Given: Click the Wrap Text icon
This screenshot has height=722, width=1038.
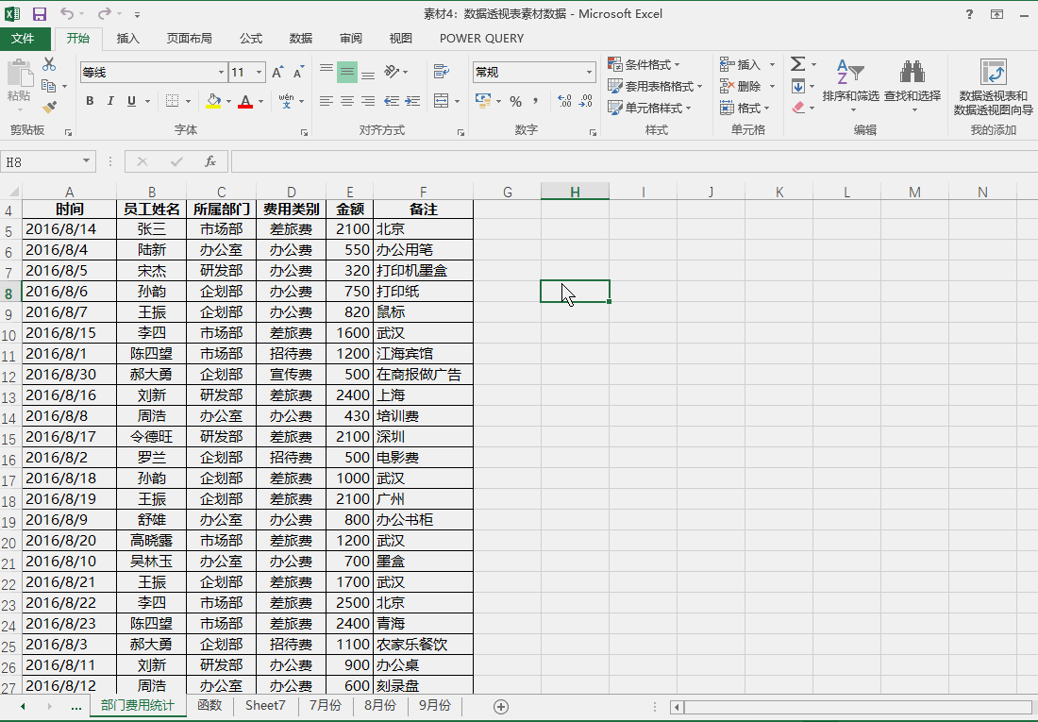Looking at the screenshot, I should click(x=442, y=71).
